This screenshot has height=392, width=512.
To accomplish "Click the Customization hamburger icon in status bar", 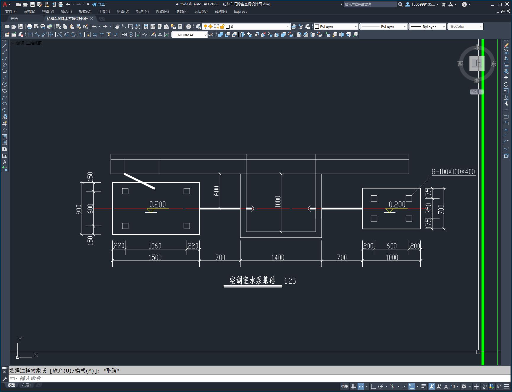I will (x=506, y=386).
